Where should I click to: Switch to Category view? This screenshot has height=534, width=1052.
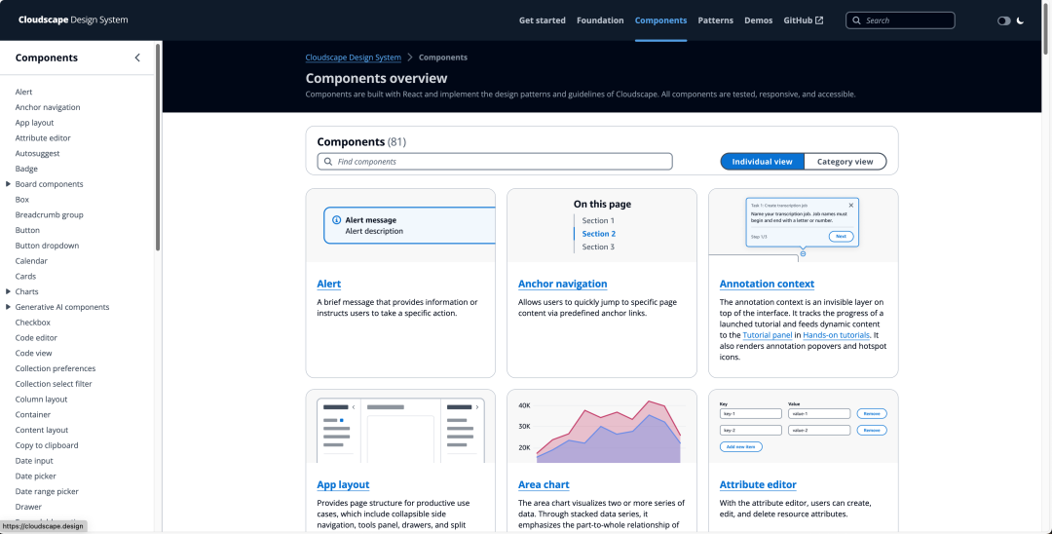click(845, 162)
